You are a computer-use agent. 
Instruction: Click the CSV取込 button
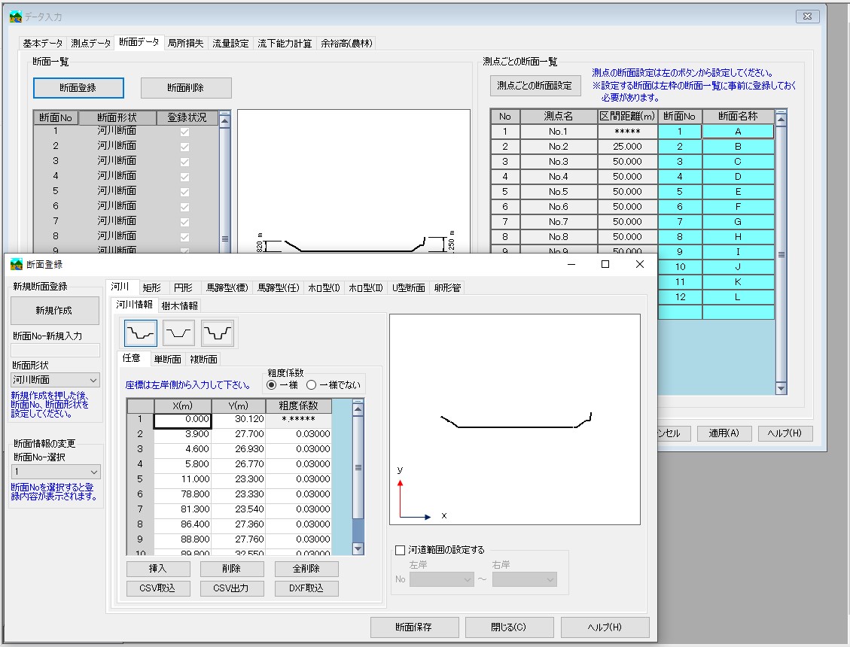pos(158,588)
